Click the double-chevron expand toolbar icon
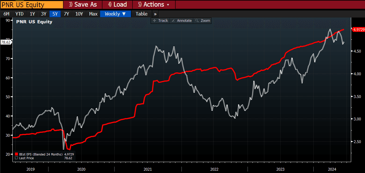The width and height of the screenshot is (365, 173). [x=155, y=14]
